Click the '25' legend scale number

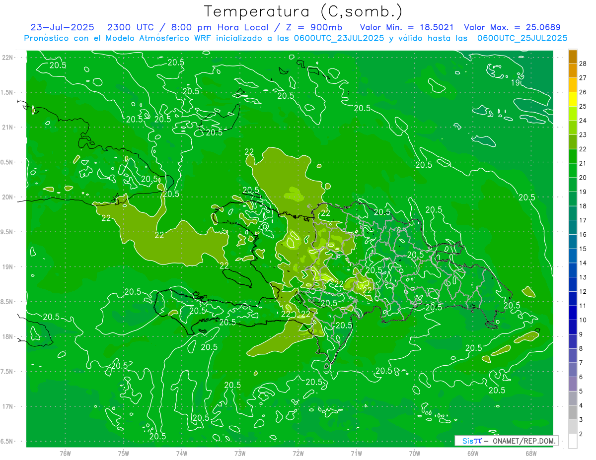(x=583, y=106)
